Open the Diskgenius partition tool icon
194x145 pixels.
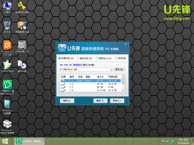pos(7,45)
